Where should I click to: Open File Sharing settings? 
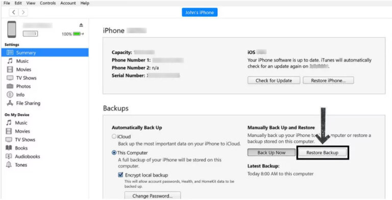pos(28,103)
